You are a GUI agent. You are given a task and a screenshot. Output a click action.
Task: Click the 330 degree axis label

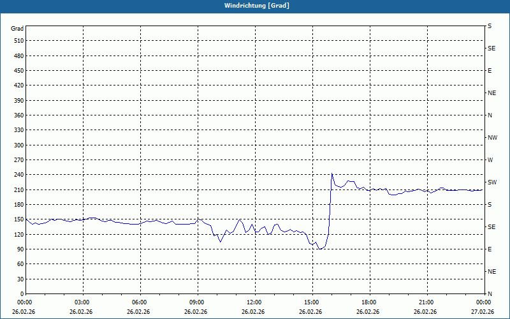tap(19, 130)
